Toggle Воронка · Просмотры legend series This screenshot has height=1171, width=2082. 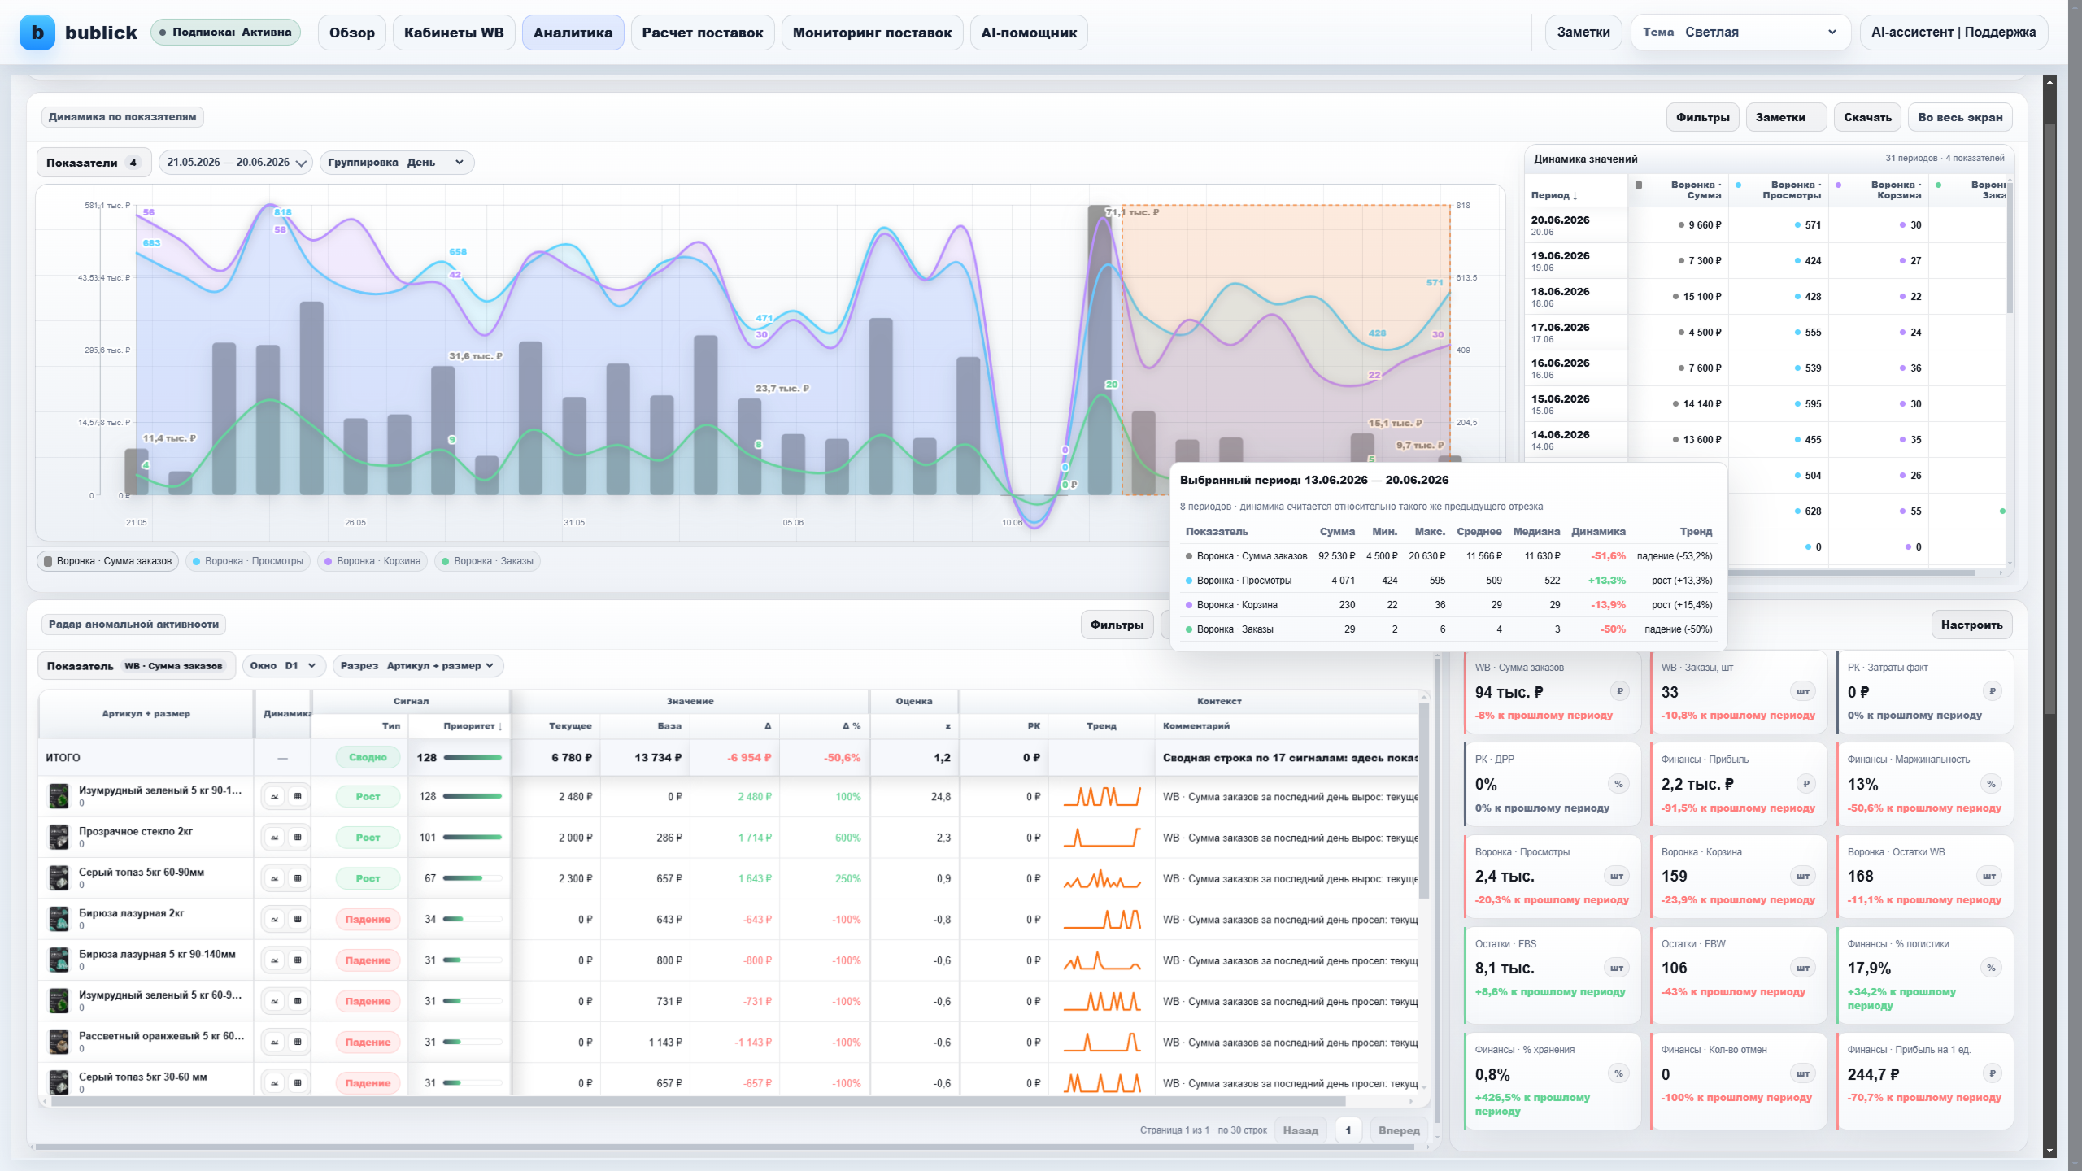pos(248,561)
